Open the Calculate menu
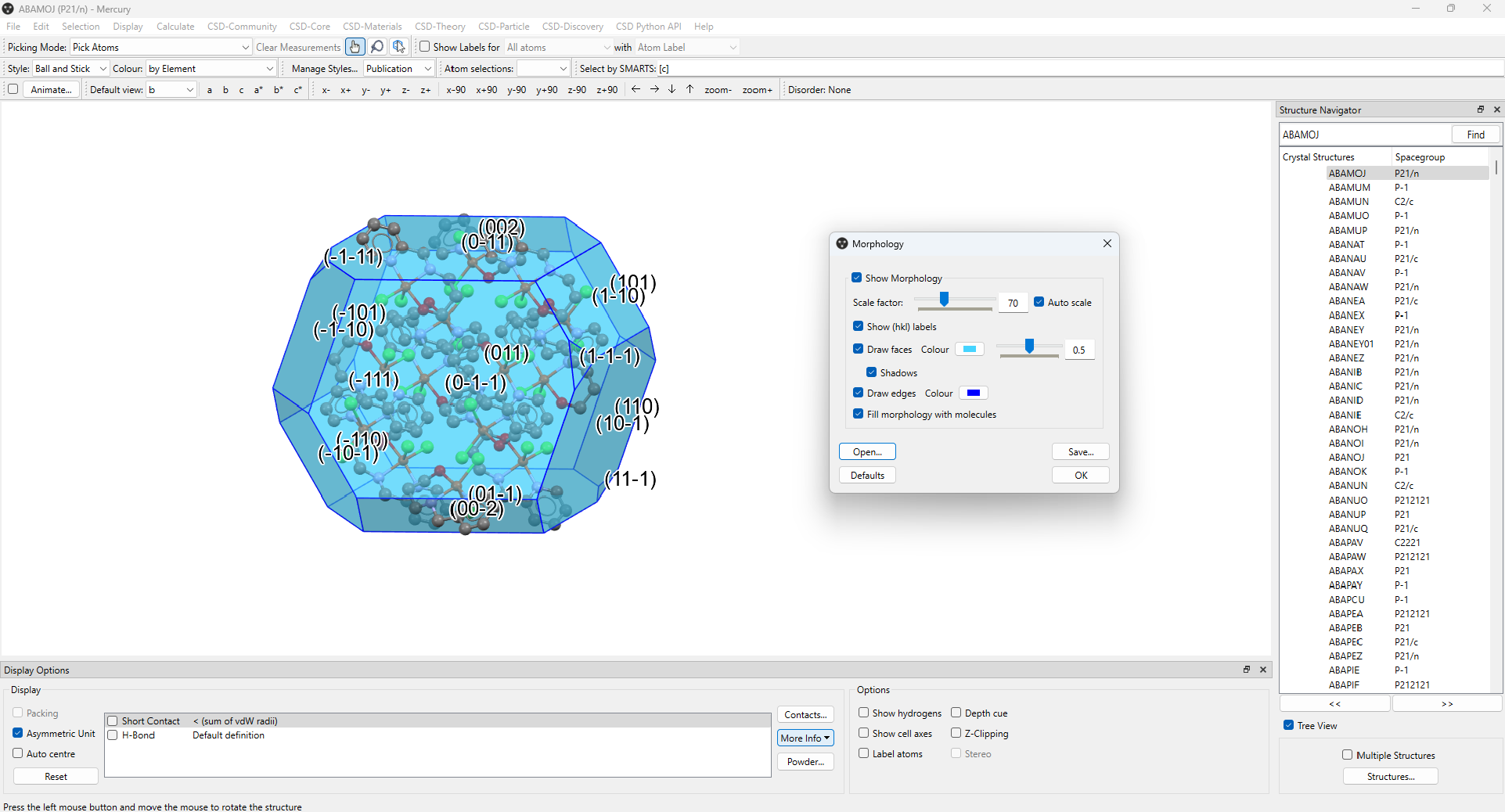 pos(175,27)
